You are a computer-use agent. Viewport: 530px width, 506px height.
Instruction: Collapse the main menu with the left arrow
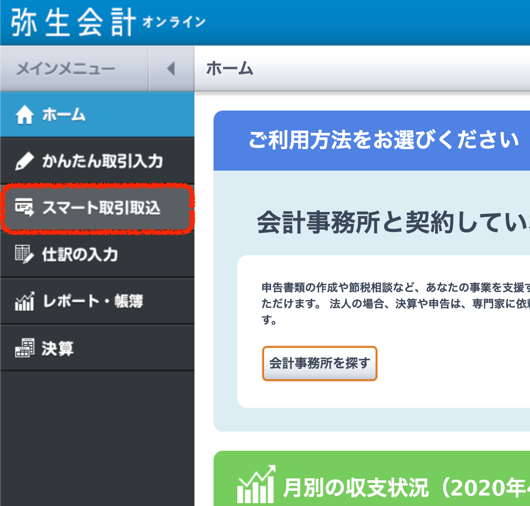coord(171,69)
